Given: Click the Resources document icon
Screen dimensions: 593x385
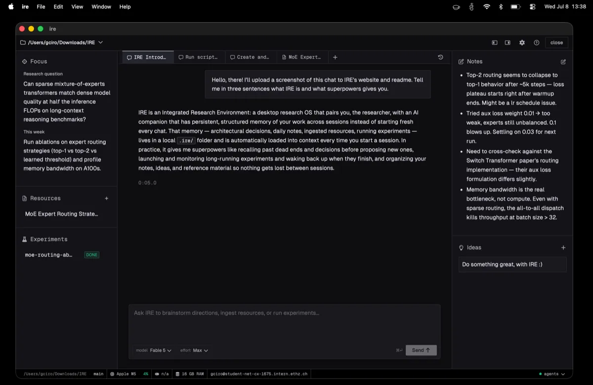Looking at the screenshot, I should click(x=25, y=198).
